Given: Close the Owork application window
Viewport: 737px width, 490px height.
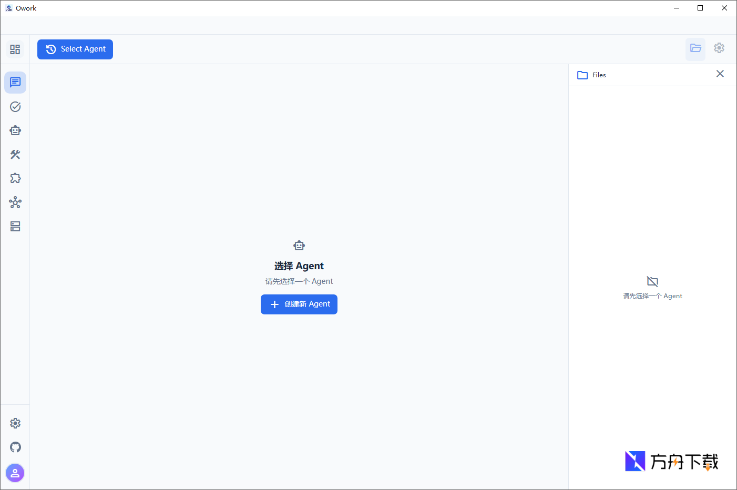Looking at the screenshot, I should pos(724,8).
